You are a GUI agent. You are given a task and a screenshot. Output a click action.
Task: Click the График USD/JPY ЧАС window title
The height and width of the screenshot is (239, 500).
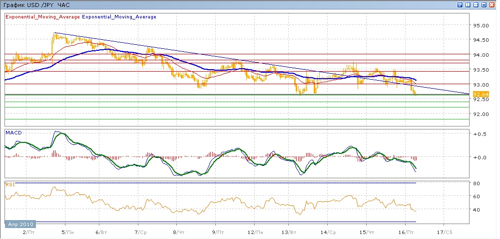pos(36,4)
